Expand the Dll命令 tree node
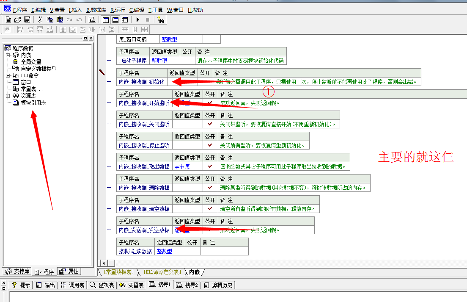Screen dimensions: 467x302 (x=8, y=75)
